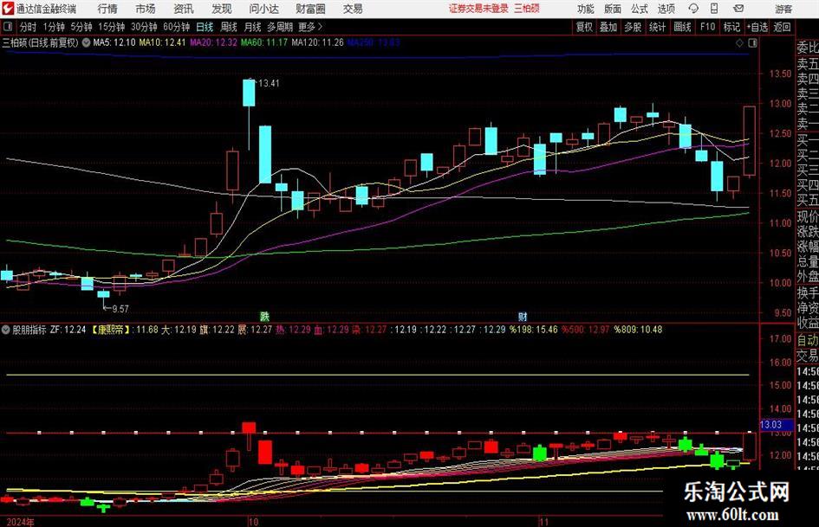The height and width of the screenshot is (527, 819).
Task: Select the 日线 daily chart tab
Action: tap(205, 27)
